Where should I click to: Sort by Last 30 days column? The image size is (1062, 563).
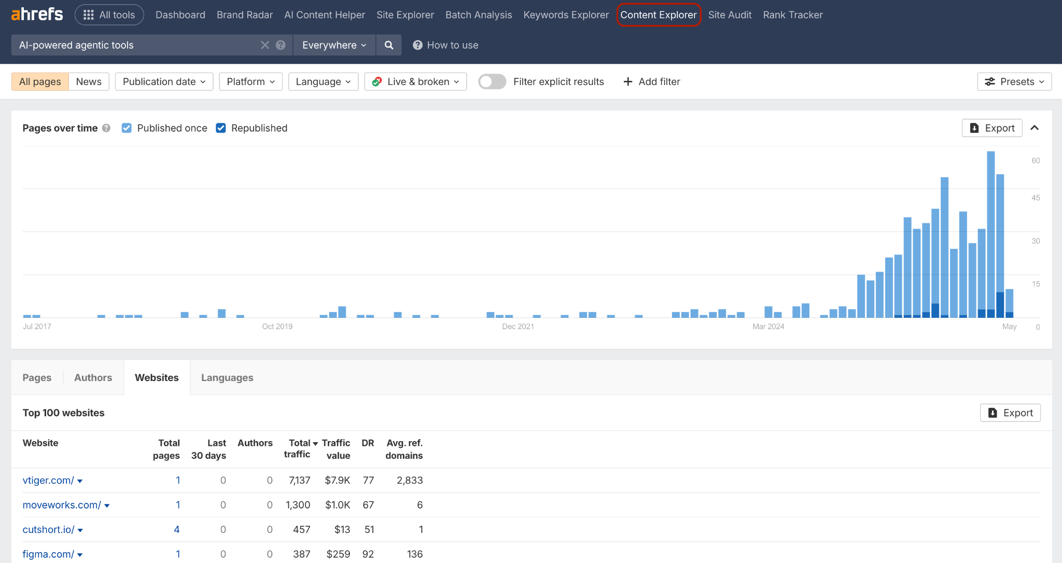tap(208, 449)
